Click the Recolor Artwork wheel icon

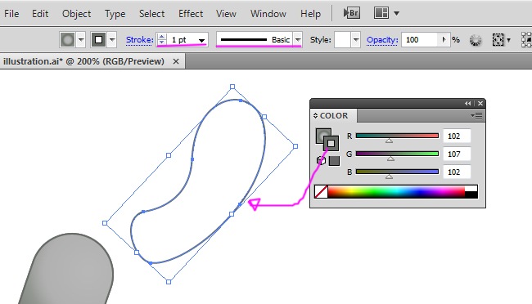tap(476, 40)
